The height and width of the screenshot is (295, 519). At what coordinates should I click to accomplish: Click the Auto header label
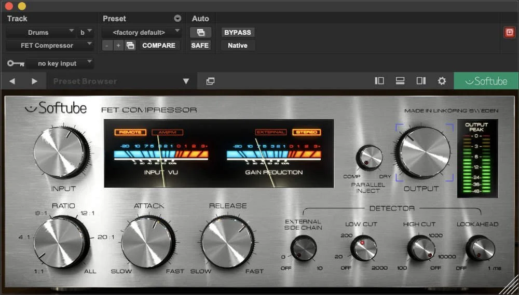pyautogui.click(x=200, y=19)
